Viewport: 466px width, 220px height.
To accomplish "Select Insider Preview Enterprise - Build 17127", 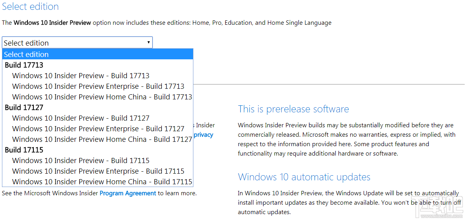I will point(98,129).
